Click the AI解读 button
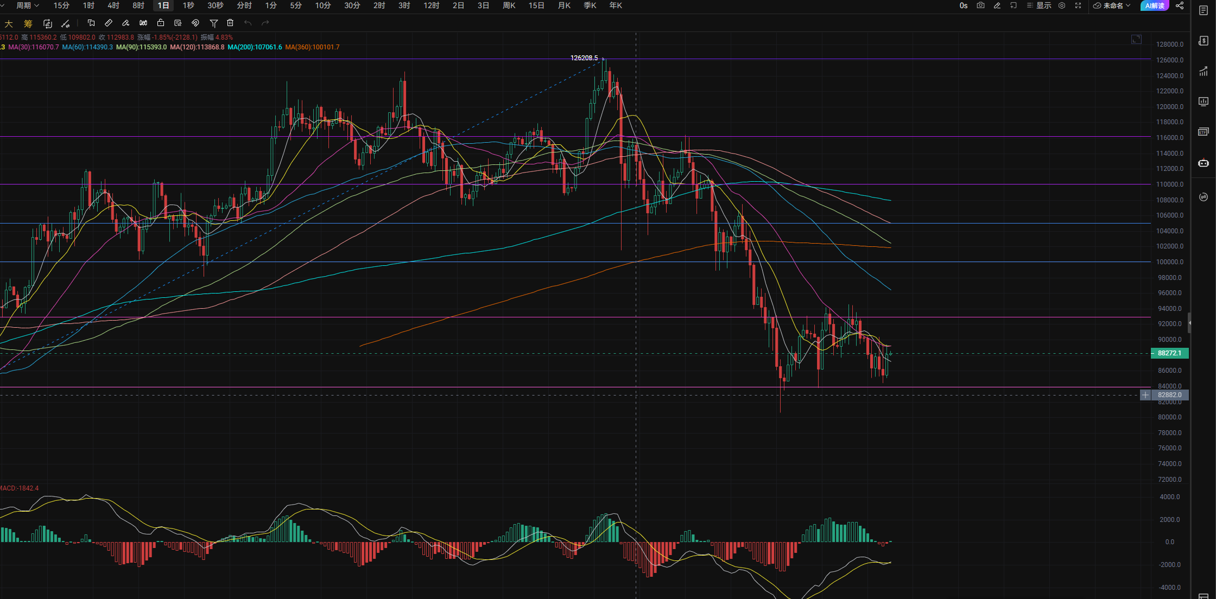The image size is (1216, 599). click(1155, 5)
